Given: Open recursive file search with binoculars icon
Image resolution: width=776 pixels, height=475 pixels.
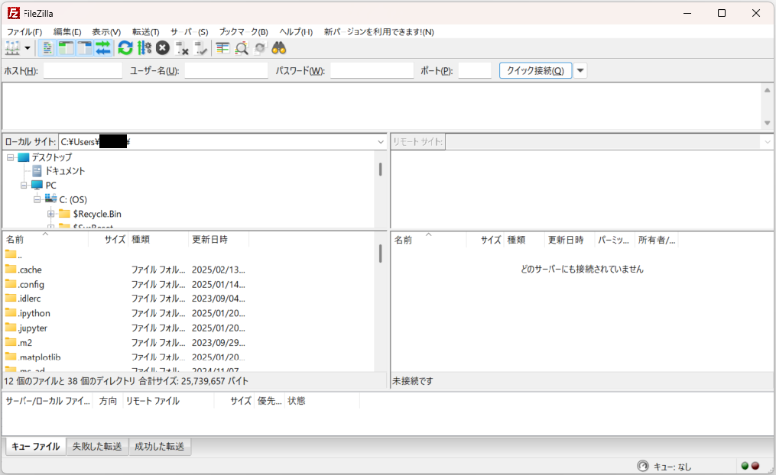Looking at the screenshot, I should pyautogui.click(x=279, y=48).
